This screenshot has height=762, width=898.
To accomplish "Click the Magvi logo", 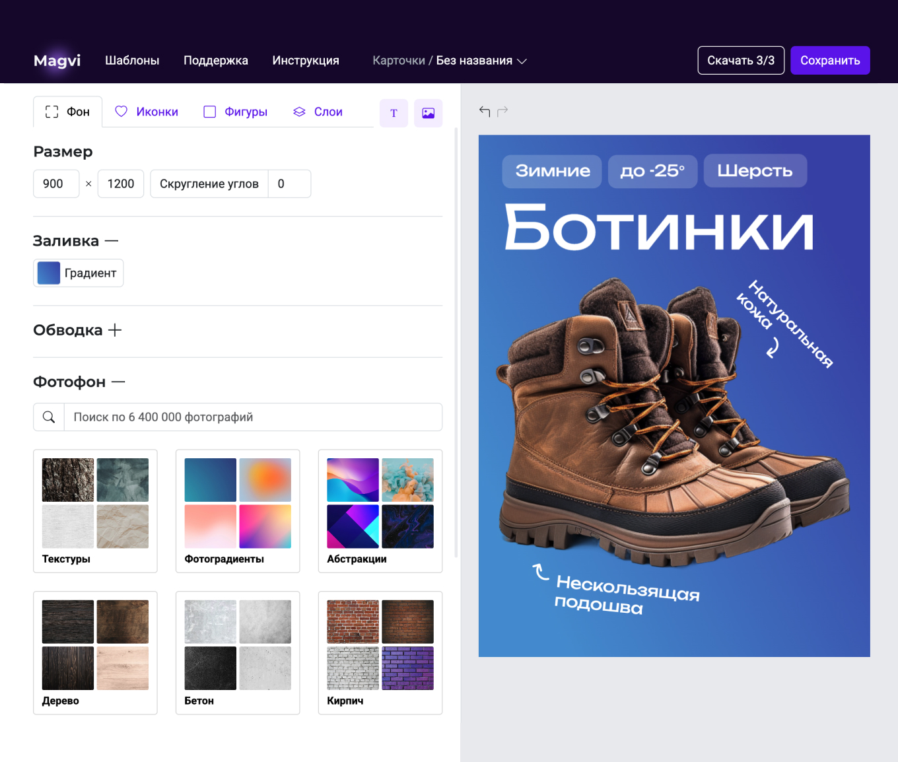I will 57,61.
